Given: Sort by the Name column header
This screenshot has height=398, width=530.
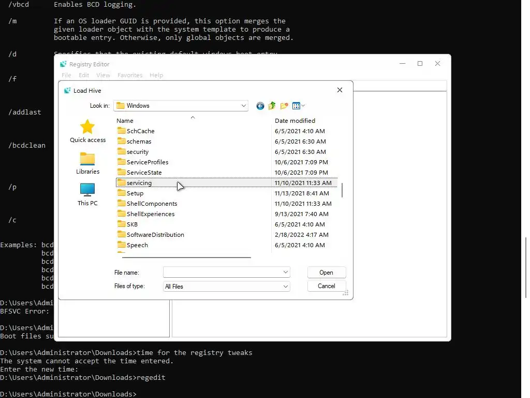Looking at the screenshot, I should pyautogui.click(x=125, y=120).
